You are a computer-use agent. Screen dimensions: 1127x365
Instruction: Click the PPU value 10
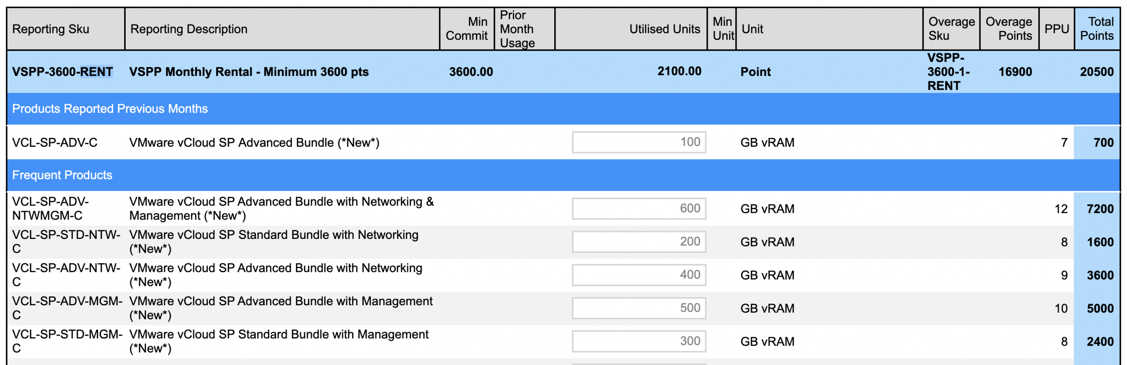coord(1061,308)
